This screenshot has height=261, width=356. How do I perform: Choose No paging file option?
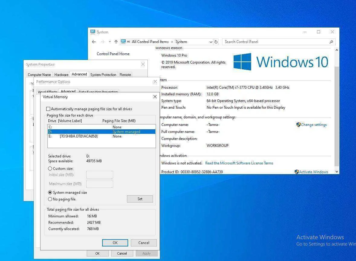(x=50, y=199)
